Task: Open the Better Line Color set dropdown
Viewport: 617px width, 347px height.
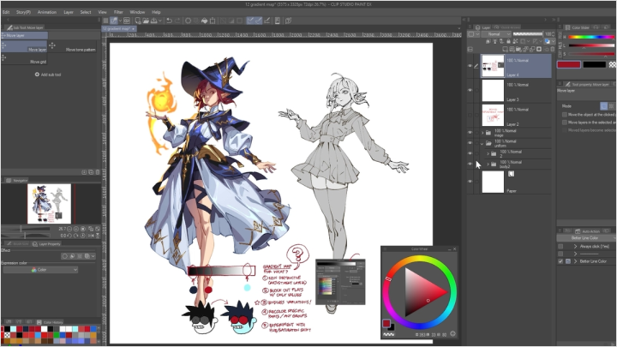Action: (584, 238)
